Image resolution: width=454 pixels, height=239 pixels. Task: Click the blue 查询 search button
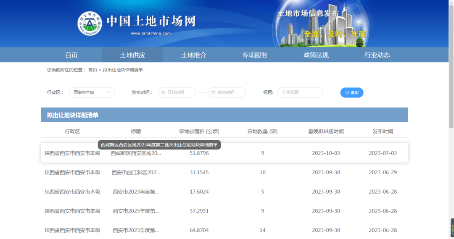[x=352, y=92]
